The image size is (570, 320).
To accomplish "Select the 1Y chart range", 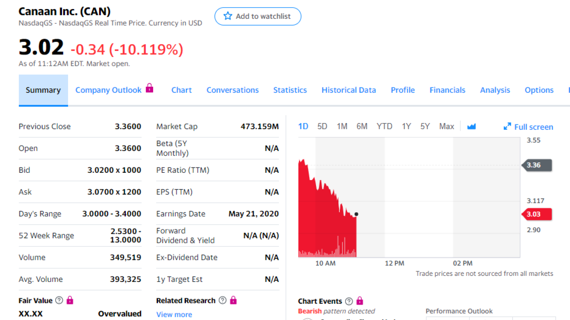I will [406, 127].
